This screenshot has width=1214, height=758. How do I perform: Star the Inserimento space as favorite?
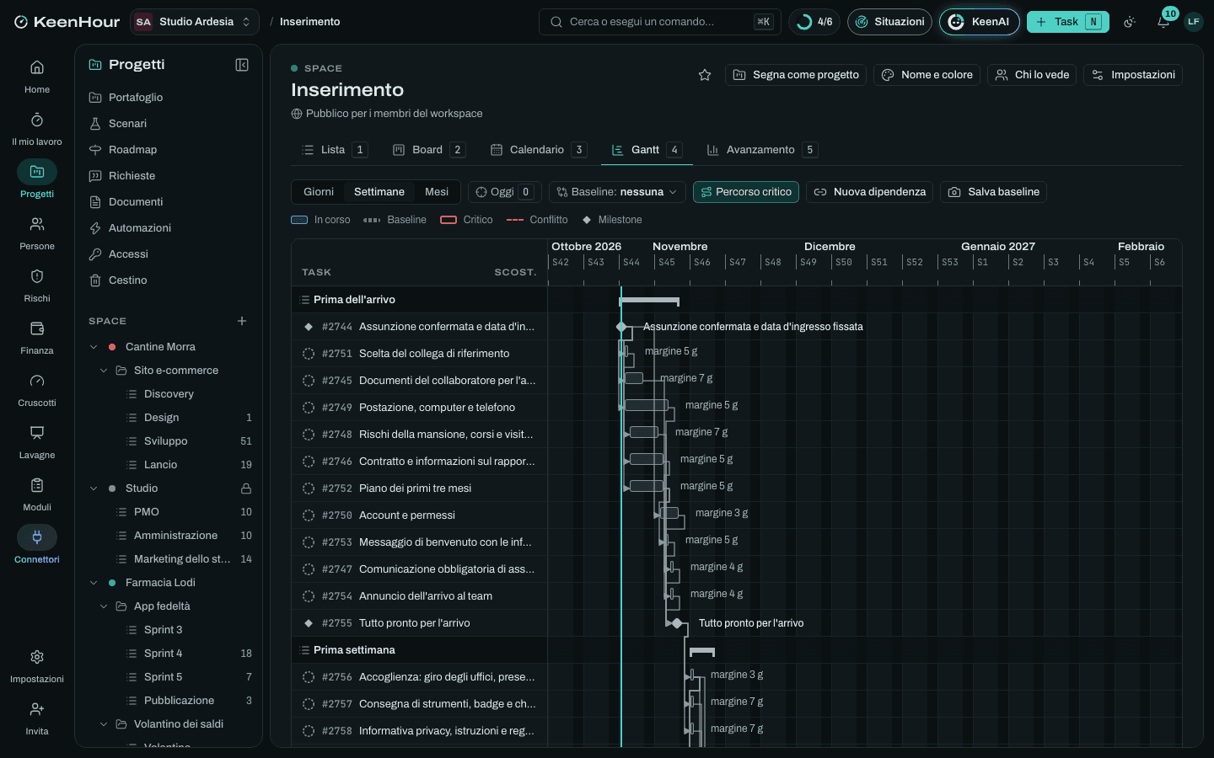(x=705, y=75)
